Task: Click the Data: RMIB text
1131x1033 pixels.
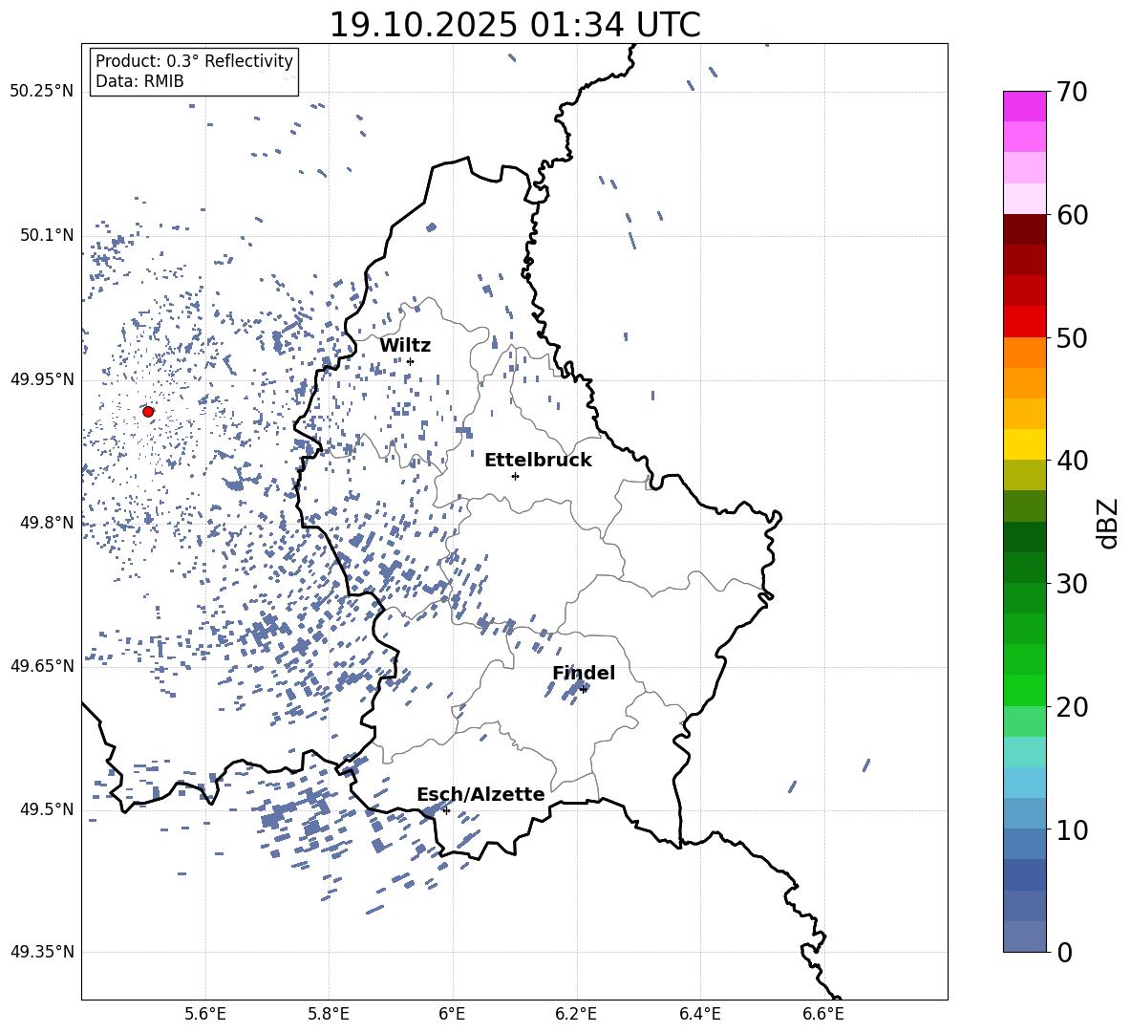Action: click(x=139, y=81)
